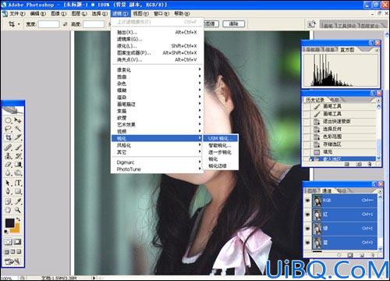Select the Zoom tool in toolbox
390x281 pixels.
(18, 210)
